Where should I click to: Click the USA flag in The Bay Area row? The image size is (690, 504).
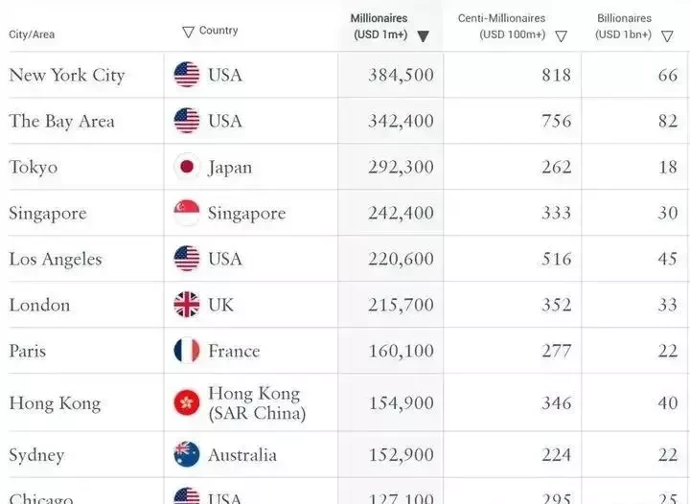click(x=187, y=121)
